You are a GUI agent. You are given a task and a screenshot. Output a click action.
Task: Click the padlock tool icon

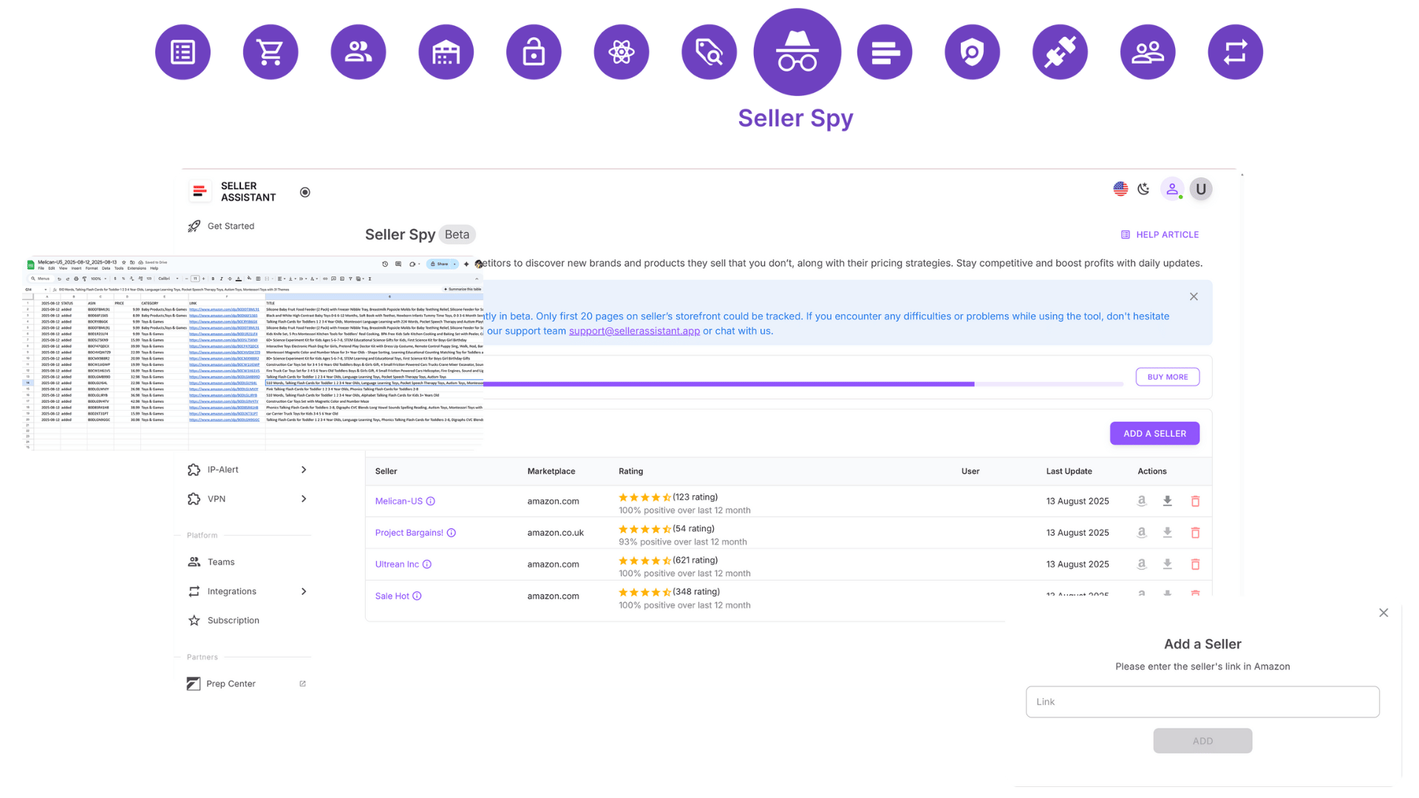[534, 52]
